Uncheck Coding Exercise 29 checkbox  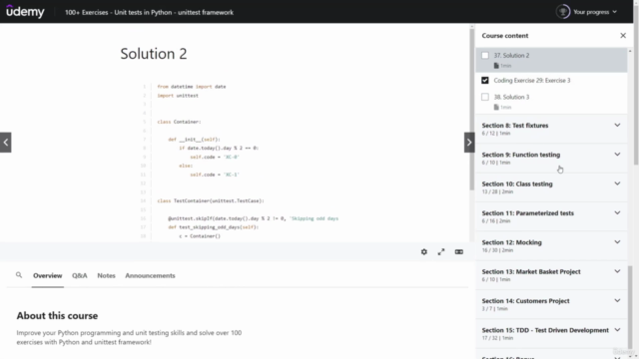coord(485,80)
